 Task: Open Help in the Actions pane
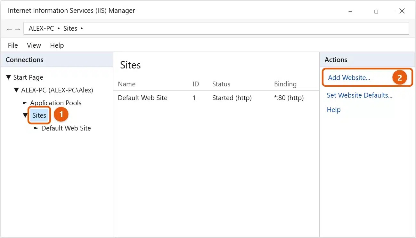(334, 110)
